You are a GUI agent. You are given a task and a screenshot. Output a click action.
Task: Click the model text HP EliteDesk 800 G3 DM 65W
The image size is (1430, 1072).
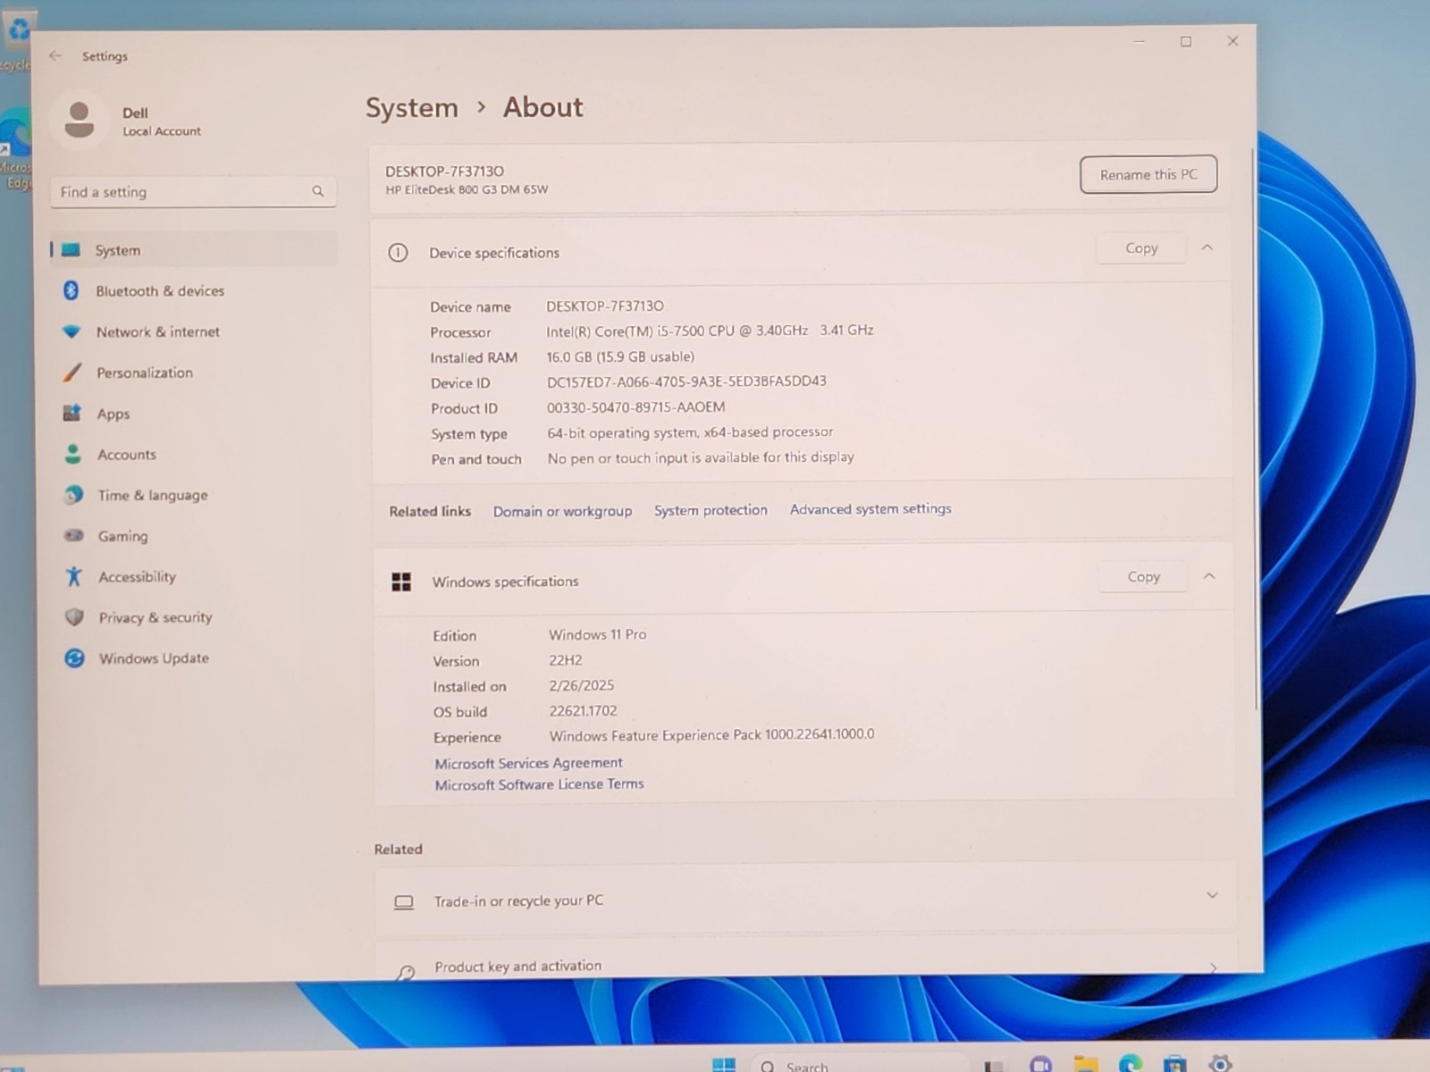pos(467,189)
